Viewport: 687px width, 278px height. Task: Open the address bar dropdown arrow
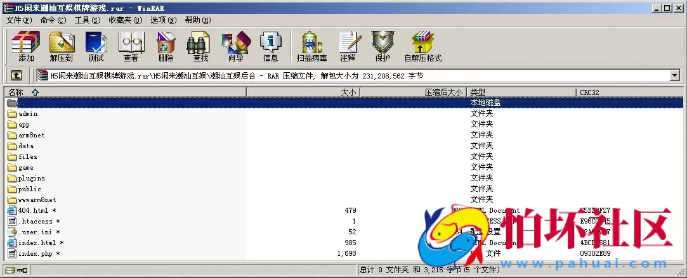(675, 75)
